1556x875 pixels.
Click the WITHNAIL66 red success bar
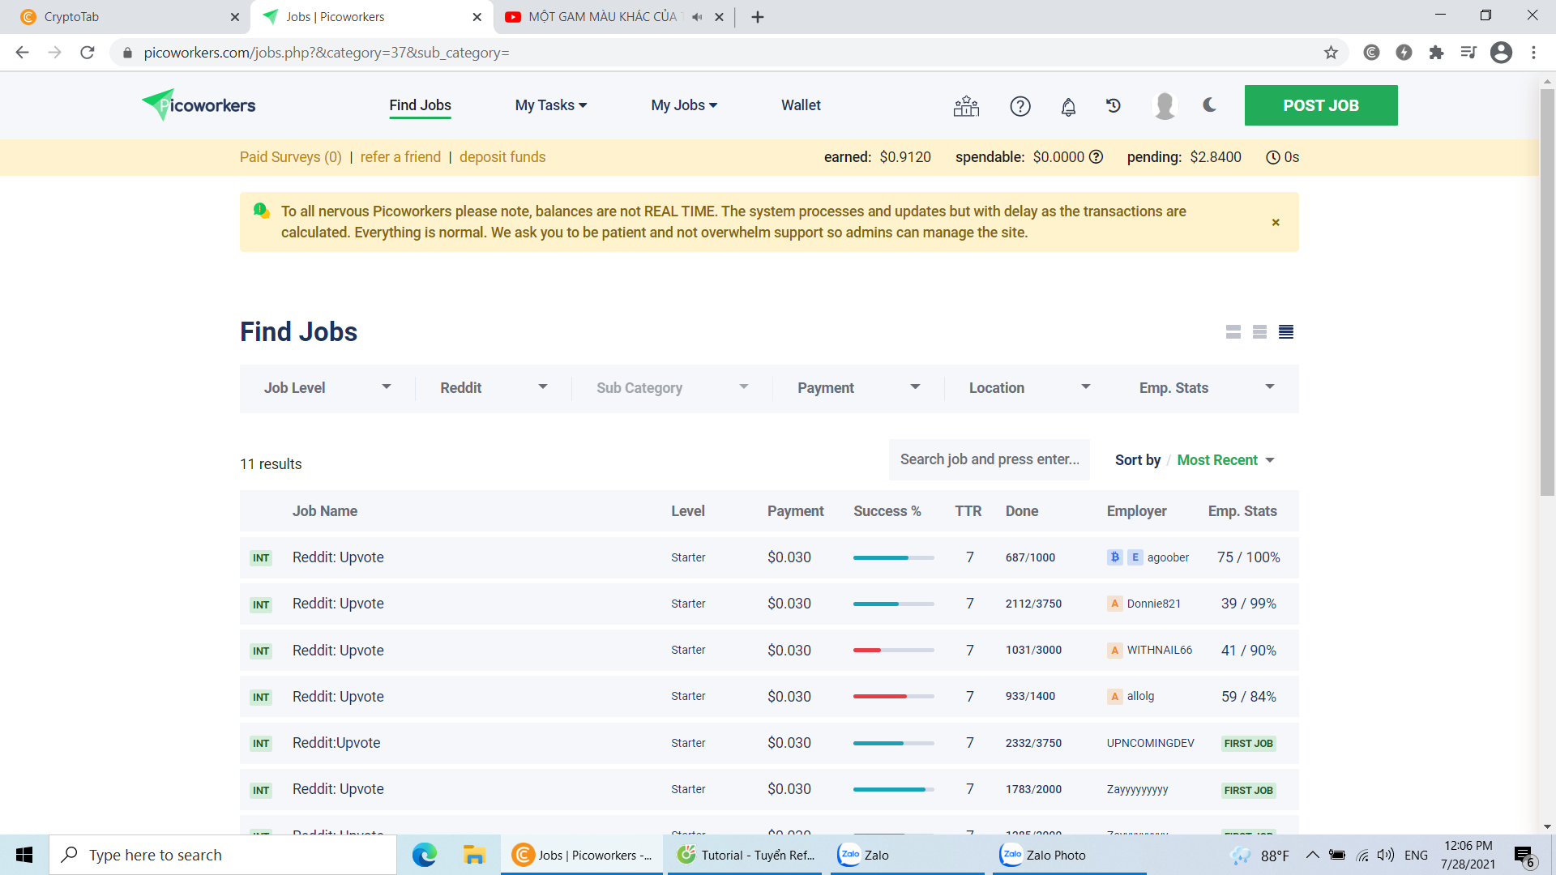point(893,650)
